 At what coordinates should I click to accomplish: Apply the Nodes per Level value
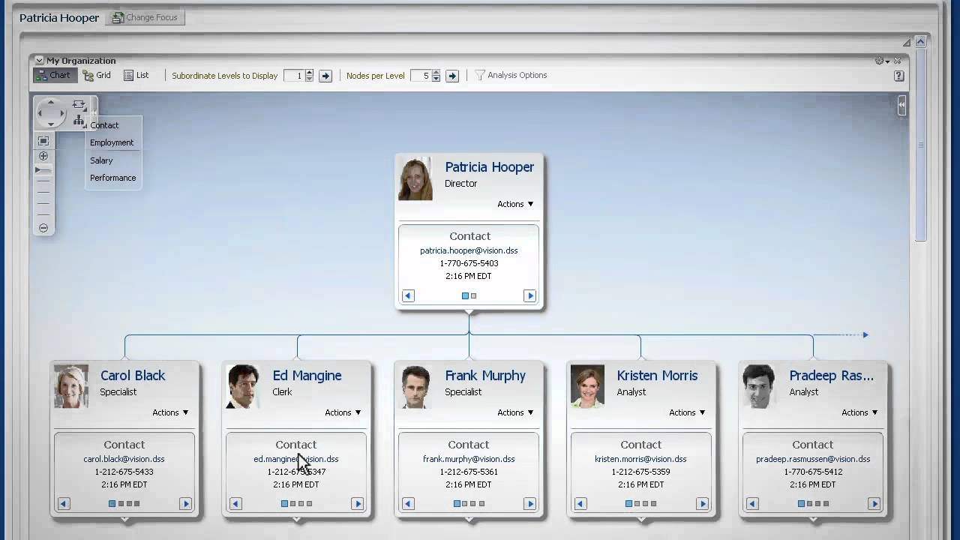[452, 76]
